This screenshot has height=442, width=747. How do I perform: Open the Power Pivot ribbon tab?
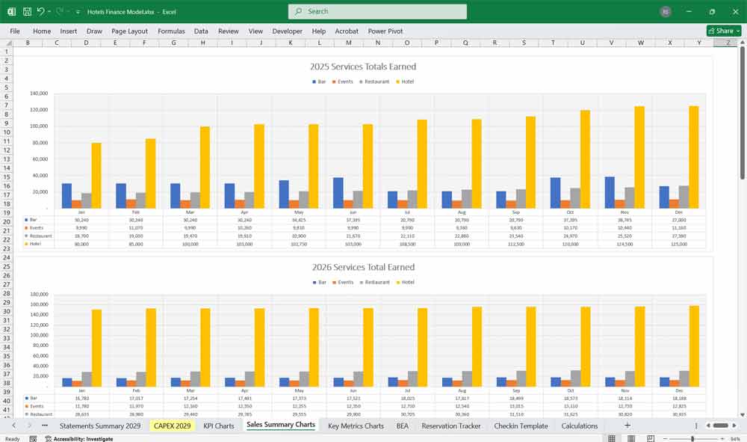point(385,31)
